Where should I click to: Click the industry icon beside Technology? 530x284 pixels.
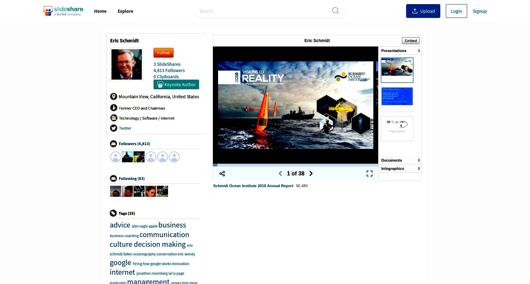click(114, 118)
